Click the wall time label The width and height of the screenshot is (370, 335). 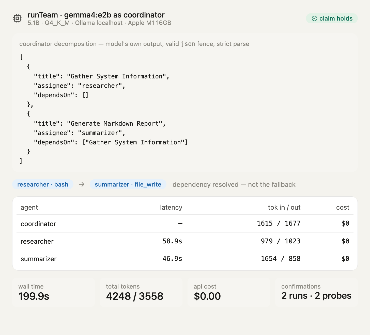point(31,287)
